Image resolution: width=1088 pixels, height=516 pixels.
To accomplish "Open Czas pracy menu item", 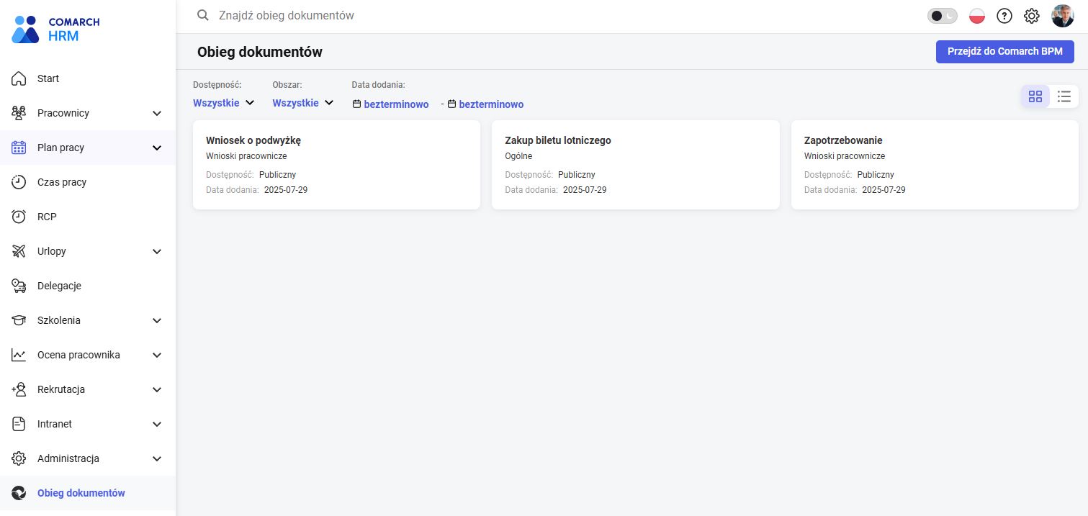I will [x=88, y=182].
